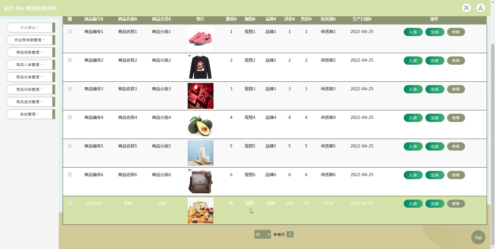Expand the 供应商信息管理 sidebar menu
The image size is (495, 249).
(x=30, y=40)
